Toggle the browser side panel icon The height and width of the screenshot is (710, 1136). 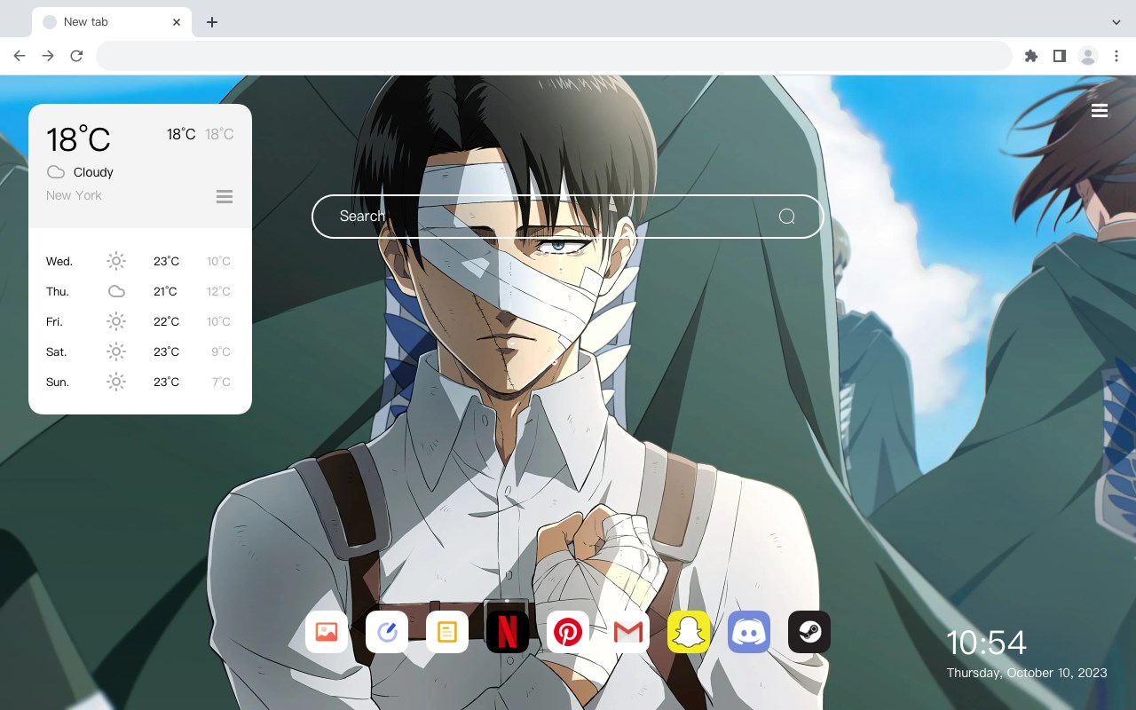1059,56
